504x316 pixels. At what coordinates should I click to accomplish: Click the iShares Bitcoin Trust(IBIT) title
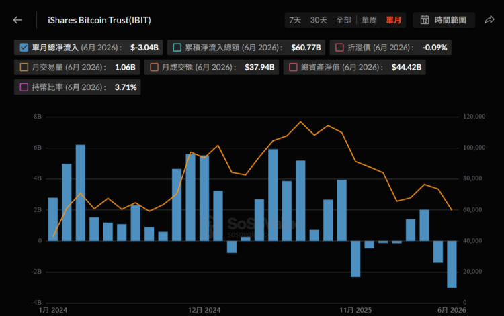tap(99, 20)
